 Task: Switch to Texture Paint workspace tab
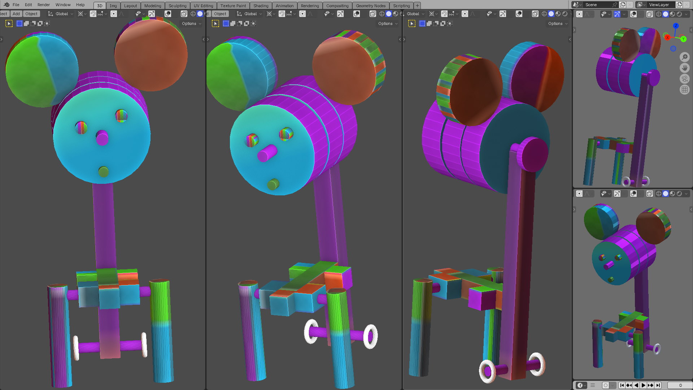point(233,6)
